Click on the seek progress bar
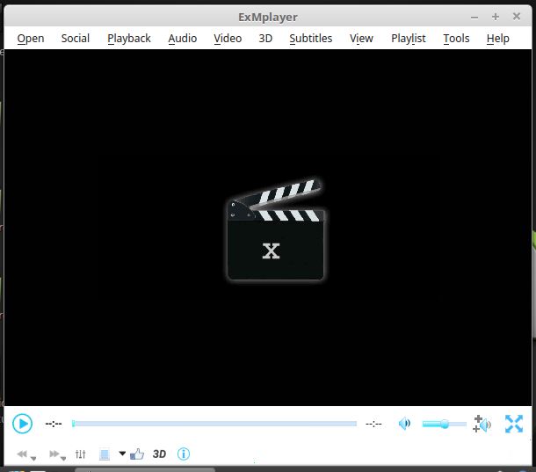Viewport: 536px width, 472px height. (214, 424)
